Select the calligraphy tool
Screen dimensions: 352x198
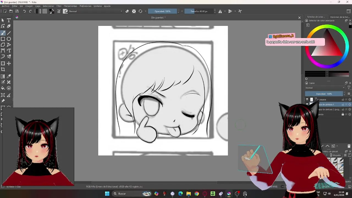[9, 26]
